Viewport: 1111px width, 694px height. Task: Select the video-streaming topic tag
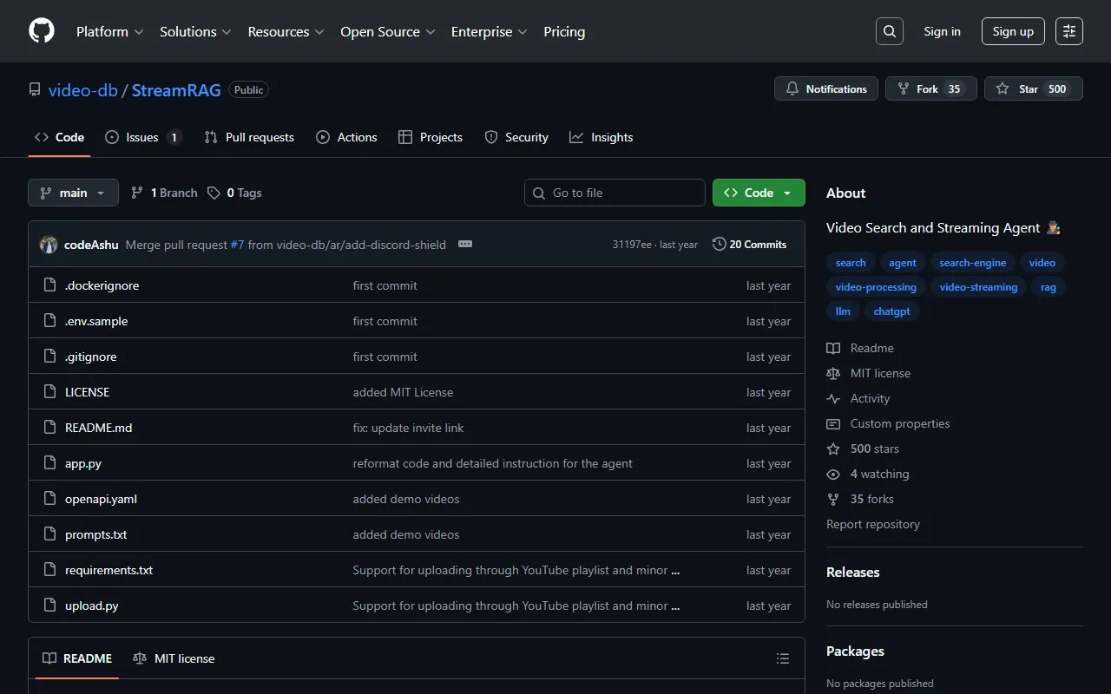(x=978, y=287)
